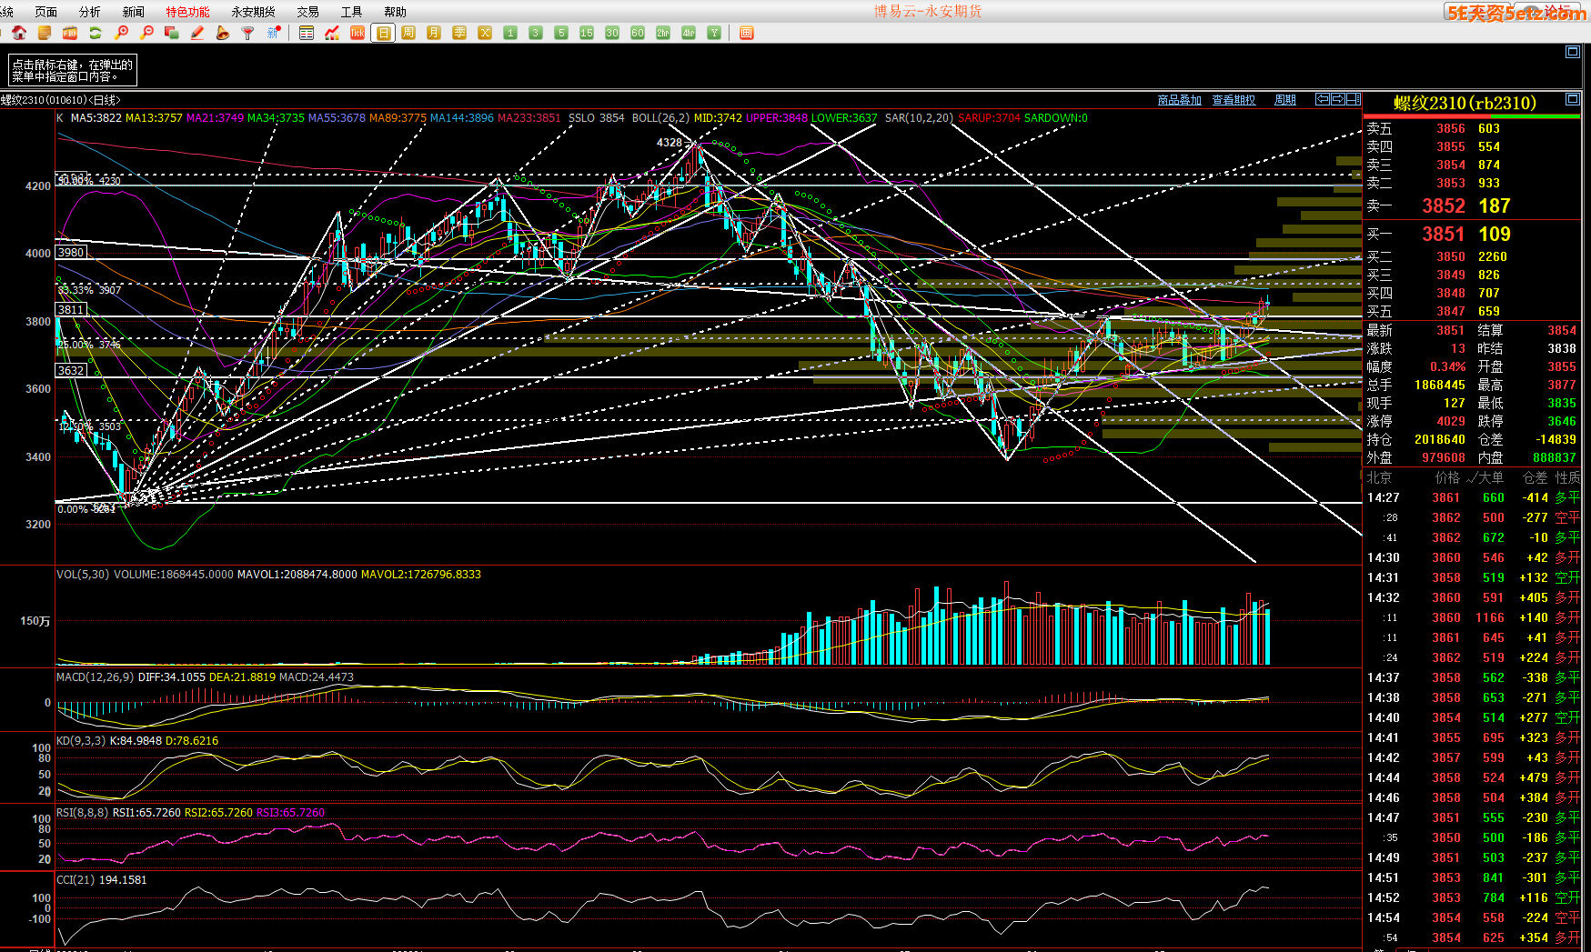Toggle weekly 周 period

[408, 33]
